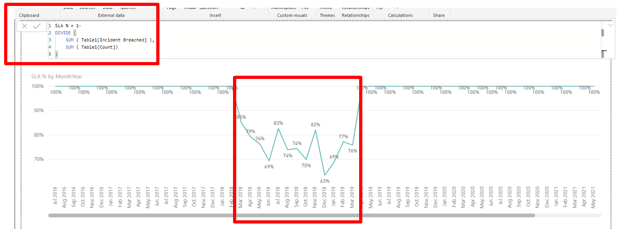
Task: Click the May 2019 axis label
Action: [371, 198]
